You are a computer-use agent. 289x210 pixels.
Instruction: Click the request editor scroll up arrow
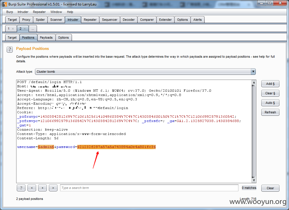coord(254,82)
